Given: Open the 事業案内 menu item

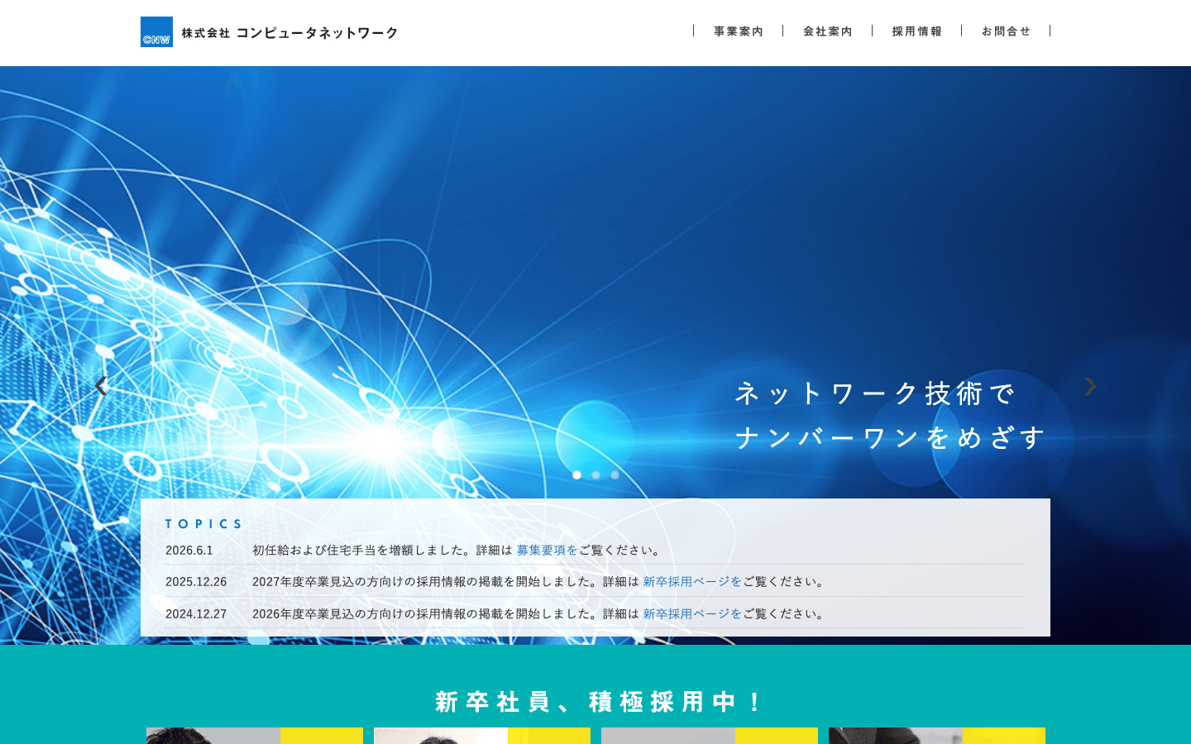Looking at the screenshot, I should coord(739,31).
